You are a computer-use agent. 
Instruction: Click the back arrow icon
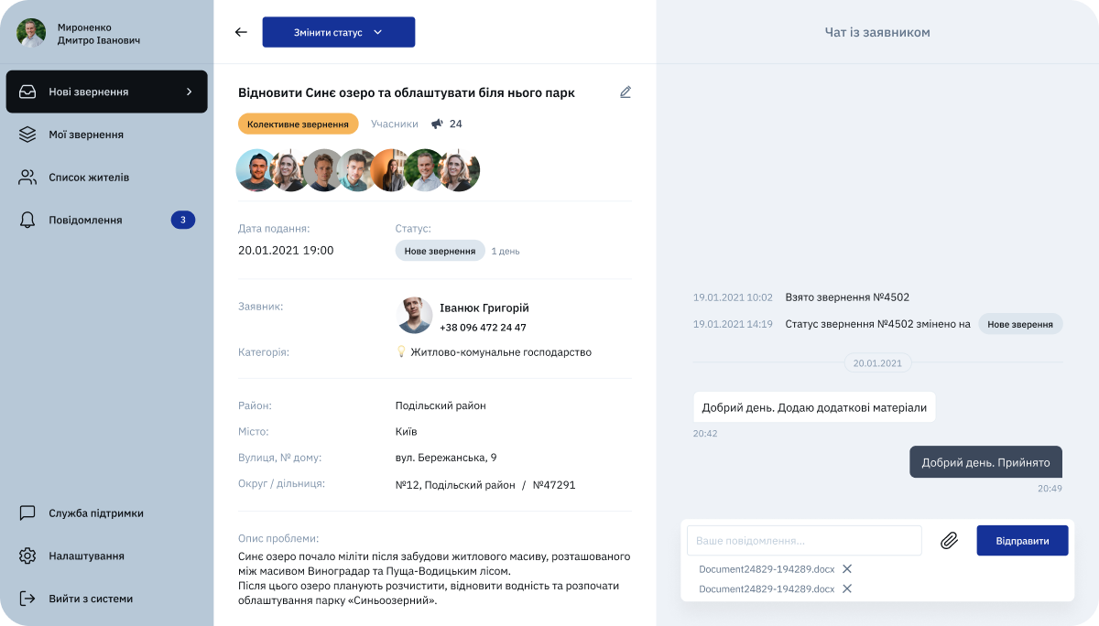tap(241, 32)
